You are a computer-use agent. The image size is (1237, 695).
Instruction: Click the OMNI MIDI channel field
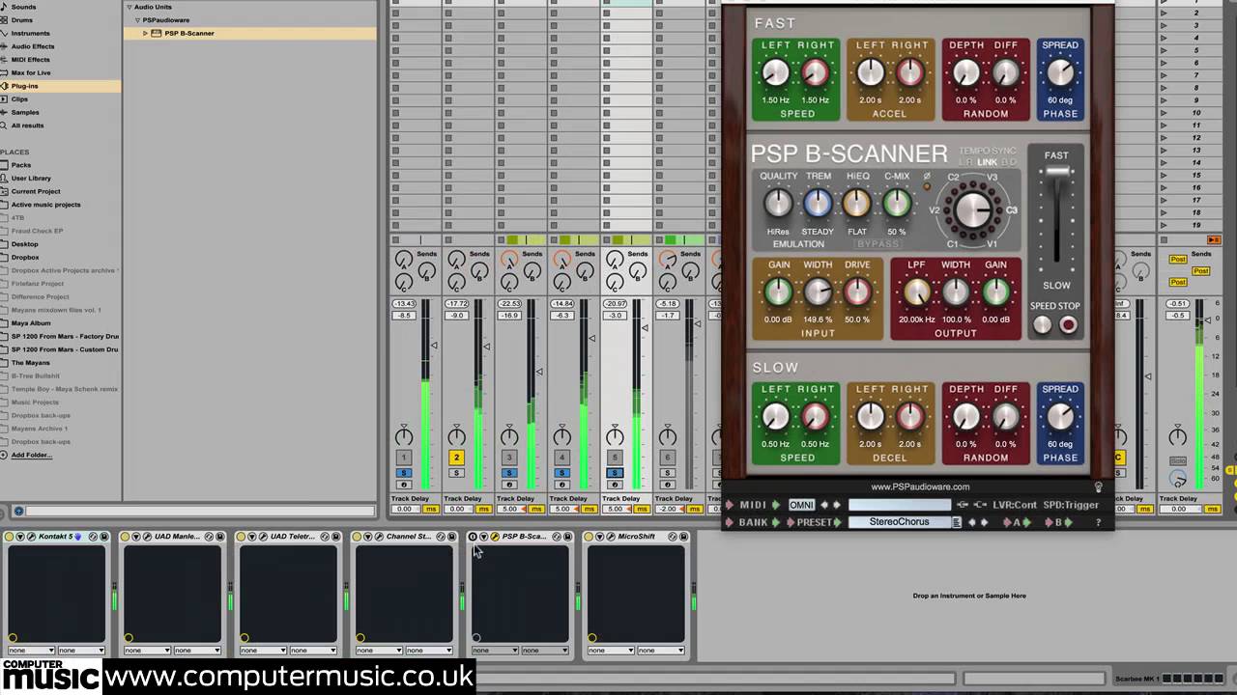coord(801,505)
